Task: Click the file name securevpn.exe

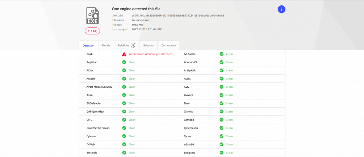Action: pyautogui.click(x=140, y=20)
